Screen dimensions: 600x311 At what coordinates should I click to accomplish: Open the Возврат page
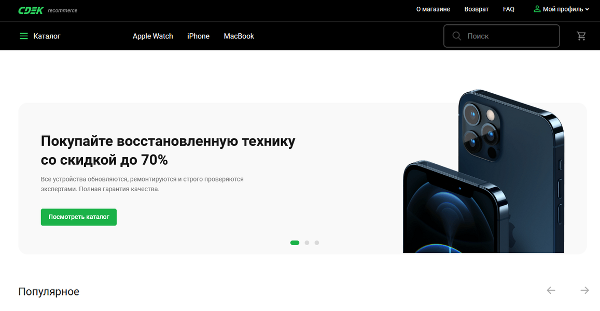(477, 9)
